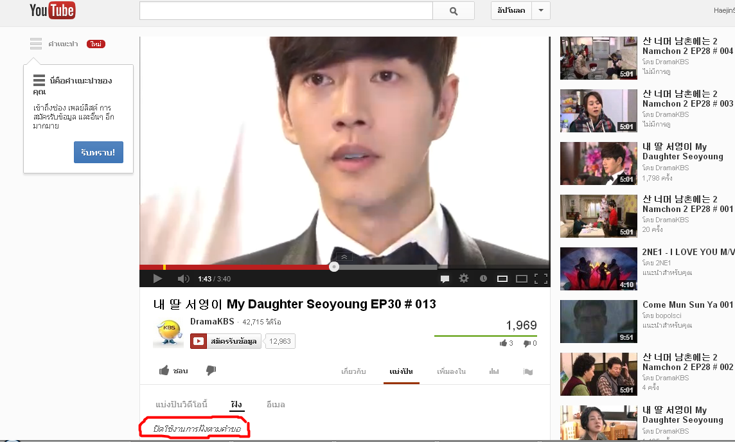This screenshot has height=442, width=735.
Task: Open the DramaKBS channel name link
Action: pyautogui.click(x=212, y=321)
